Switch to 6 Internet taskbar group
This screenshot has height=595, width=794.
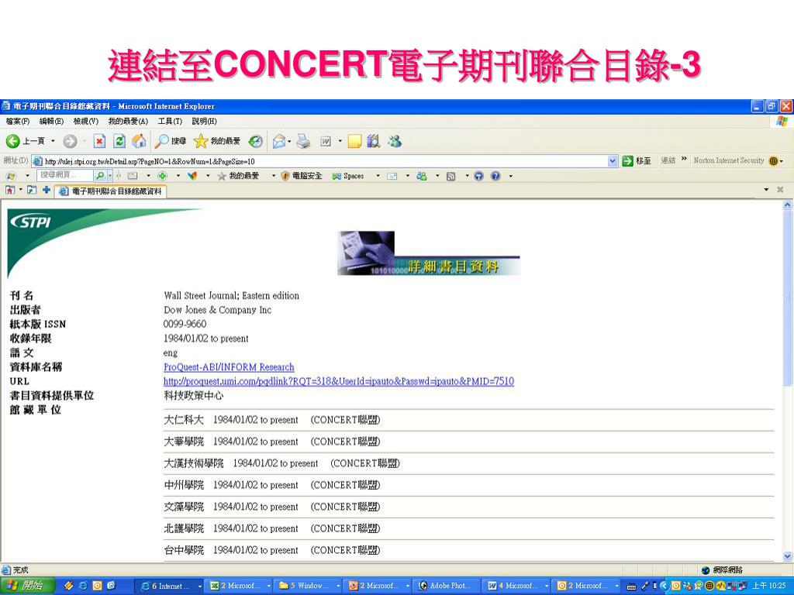coord(170,586)
